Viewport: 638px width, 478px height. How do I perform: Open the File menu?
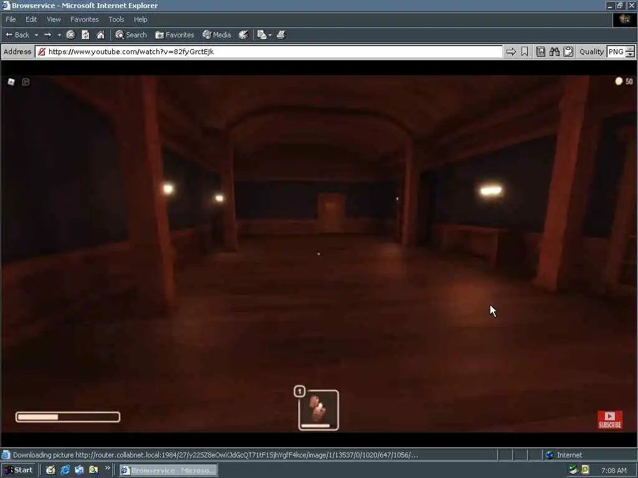point(11,19)
